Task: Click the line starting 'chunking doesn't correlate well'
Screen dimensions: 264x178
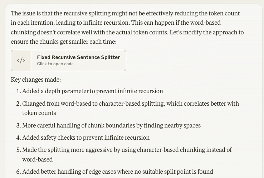Action: click(127, 32)
